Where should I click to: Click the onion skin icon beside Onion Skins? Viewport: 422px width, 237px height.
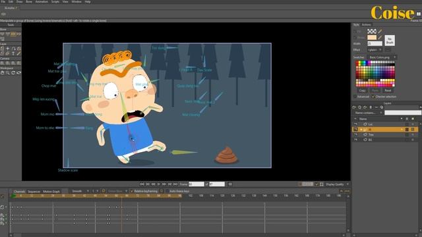click(x=104, y=191)
